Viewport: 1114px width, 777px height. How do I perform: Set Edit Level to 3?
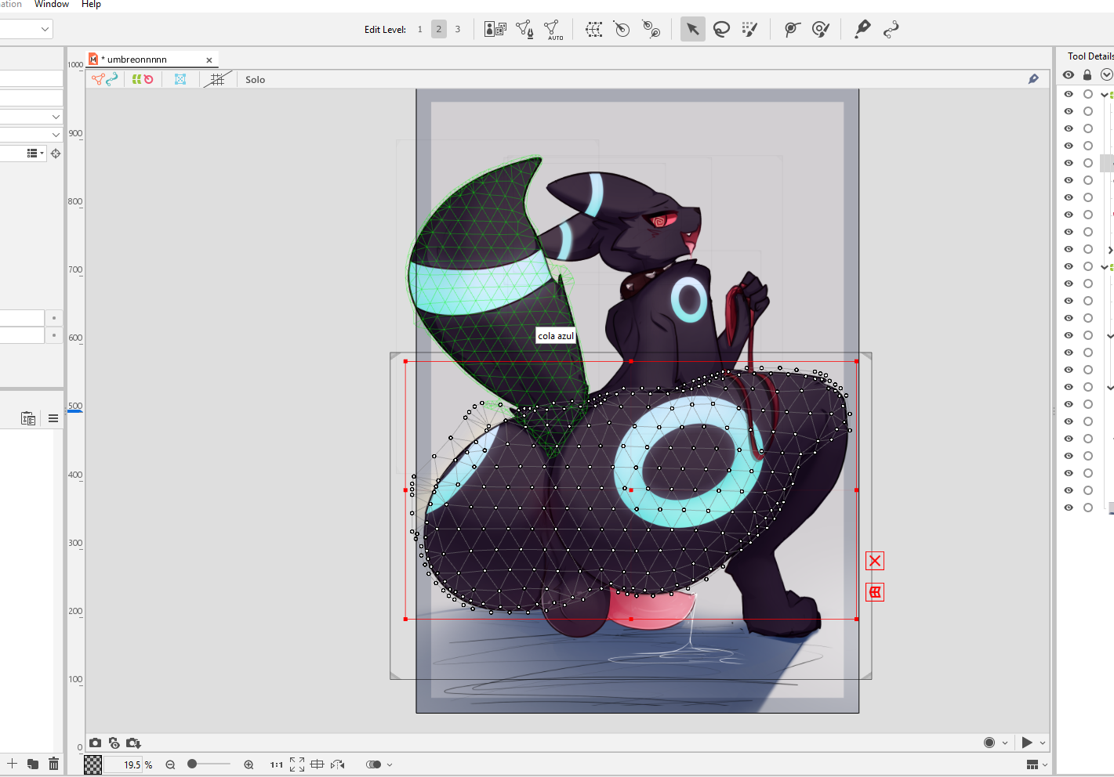click(x=458, y=30)
